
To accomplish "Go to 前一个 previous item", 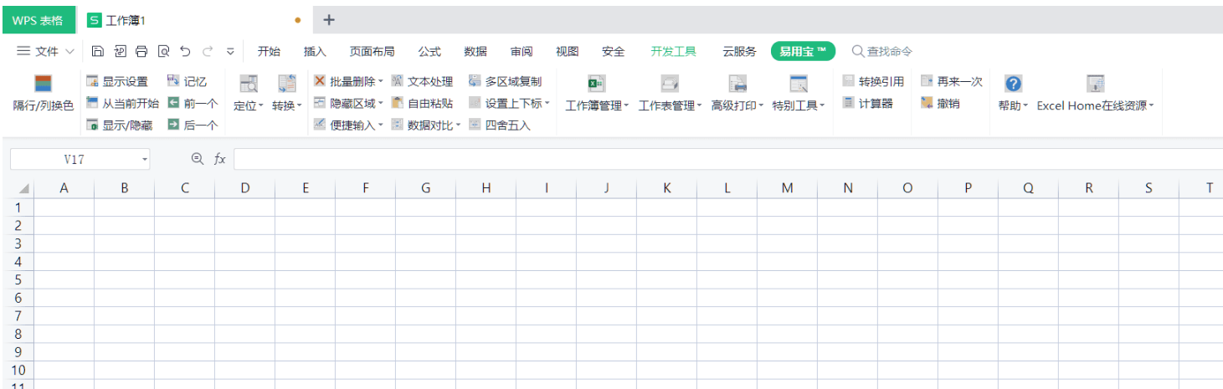I will (x=193, y=104).
